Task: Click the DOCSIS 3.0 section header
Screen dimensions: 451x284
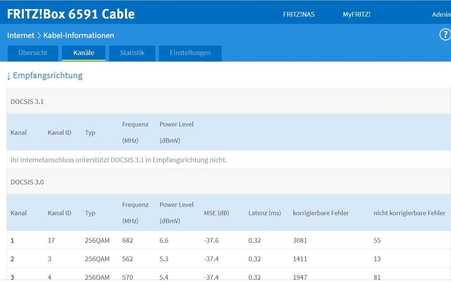Action: [27, 182]
